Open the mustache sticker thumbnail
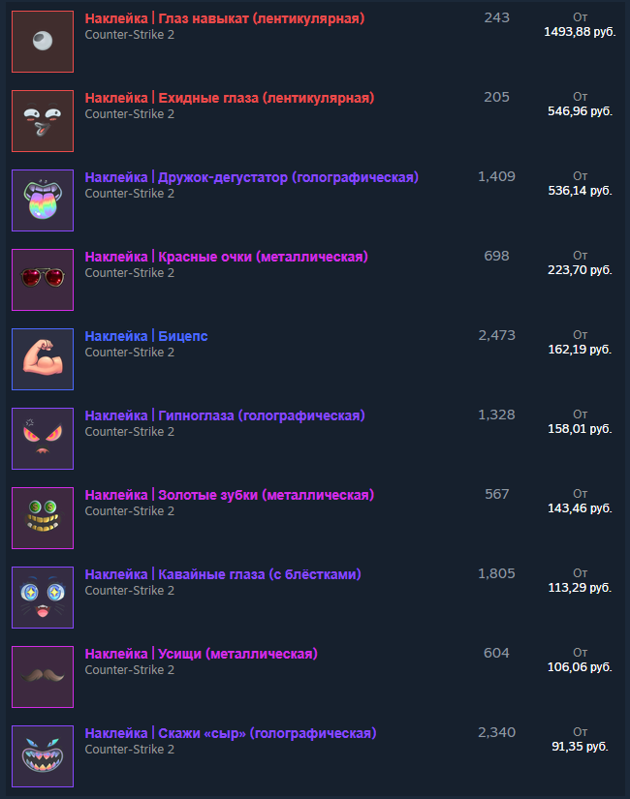 click(x=43, y=677)
